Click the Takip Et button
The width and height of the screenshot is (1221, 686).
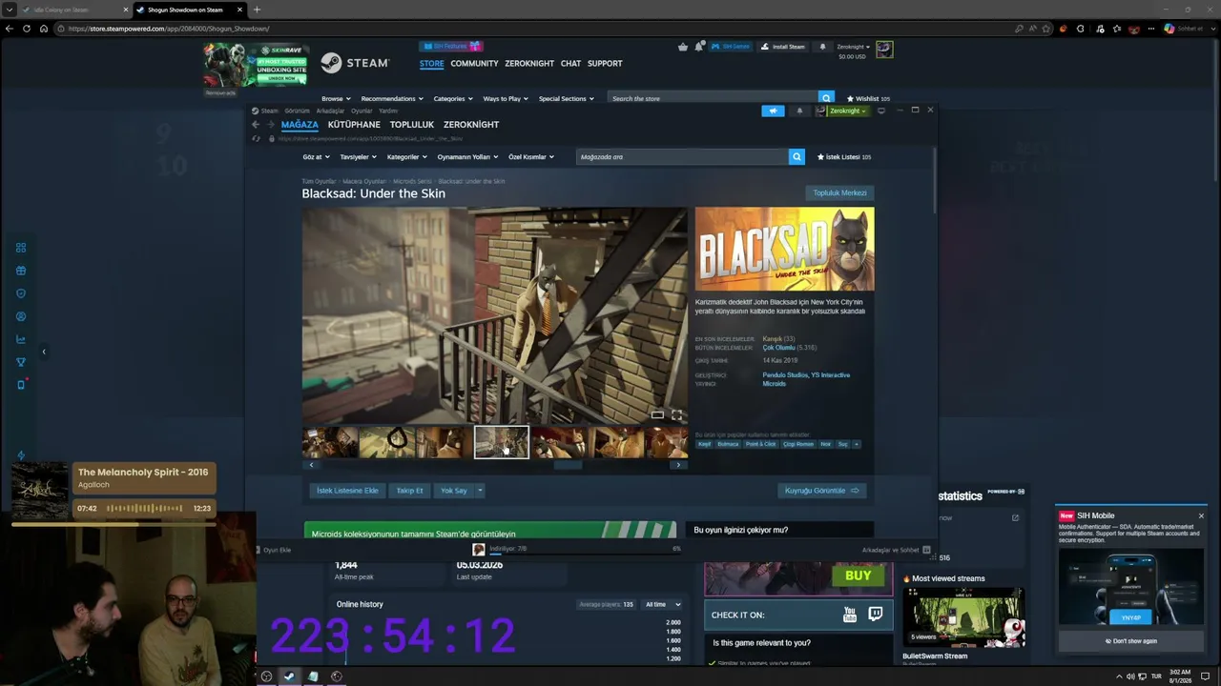pyautogui.click(x=409, y=491)
